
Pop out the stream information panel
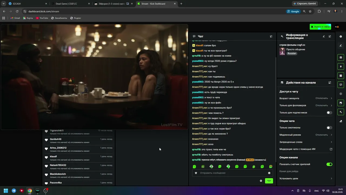(x=330, y=36)
